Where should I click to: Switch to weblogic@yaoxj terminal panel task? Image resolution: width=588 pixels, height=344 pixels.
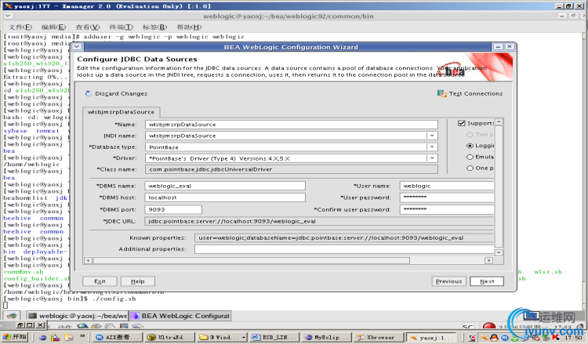tap(78, 316)
